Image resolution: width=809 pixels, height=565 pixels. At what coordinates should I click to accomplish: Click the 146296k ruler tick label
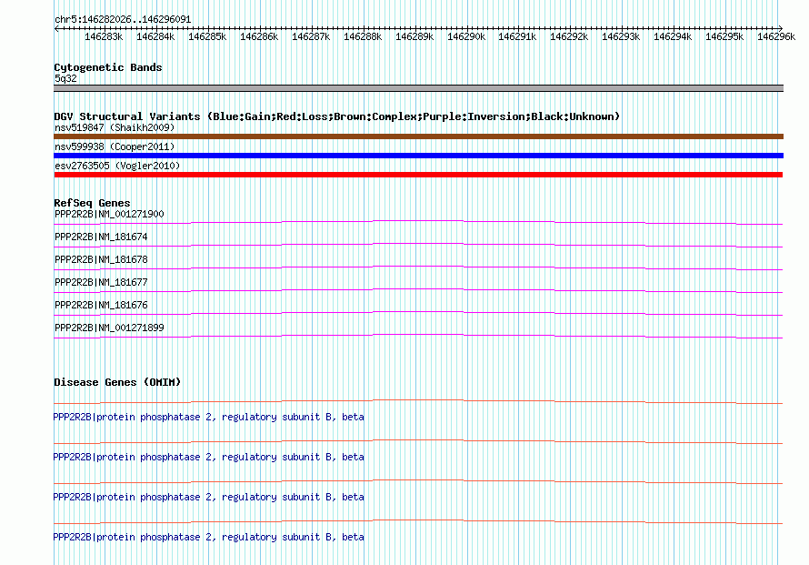pos(776,36)
